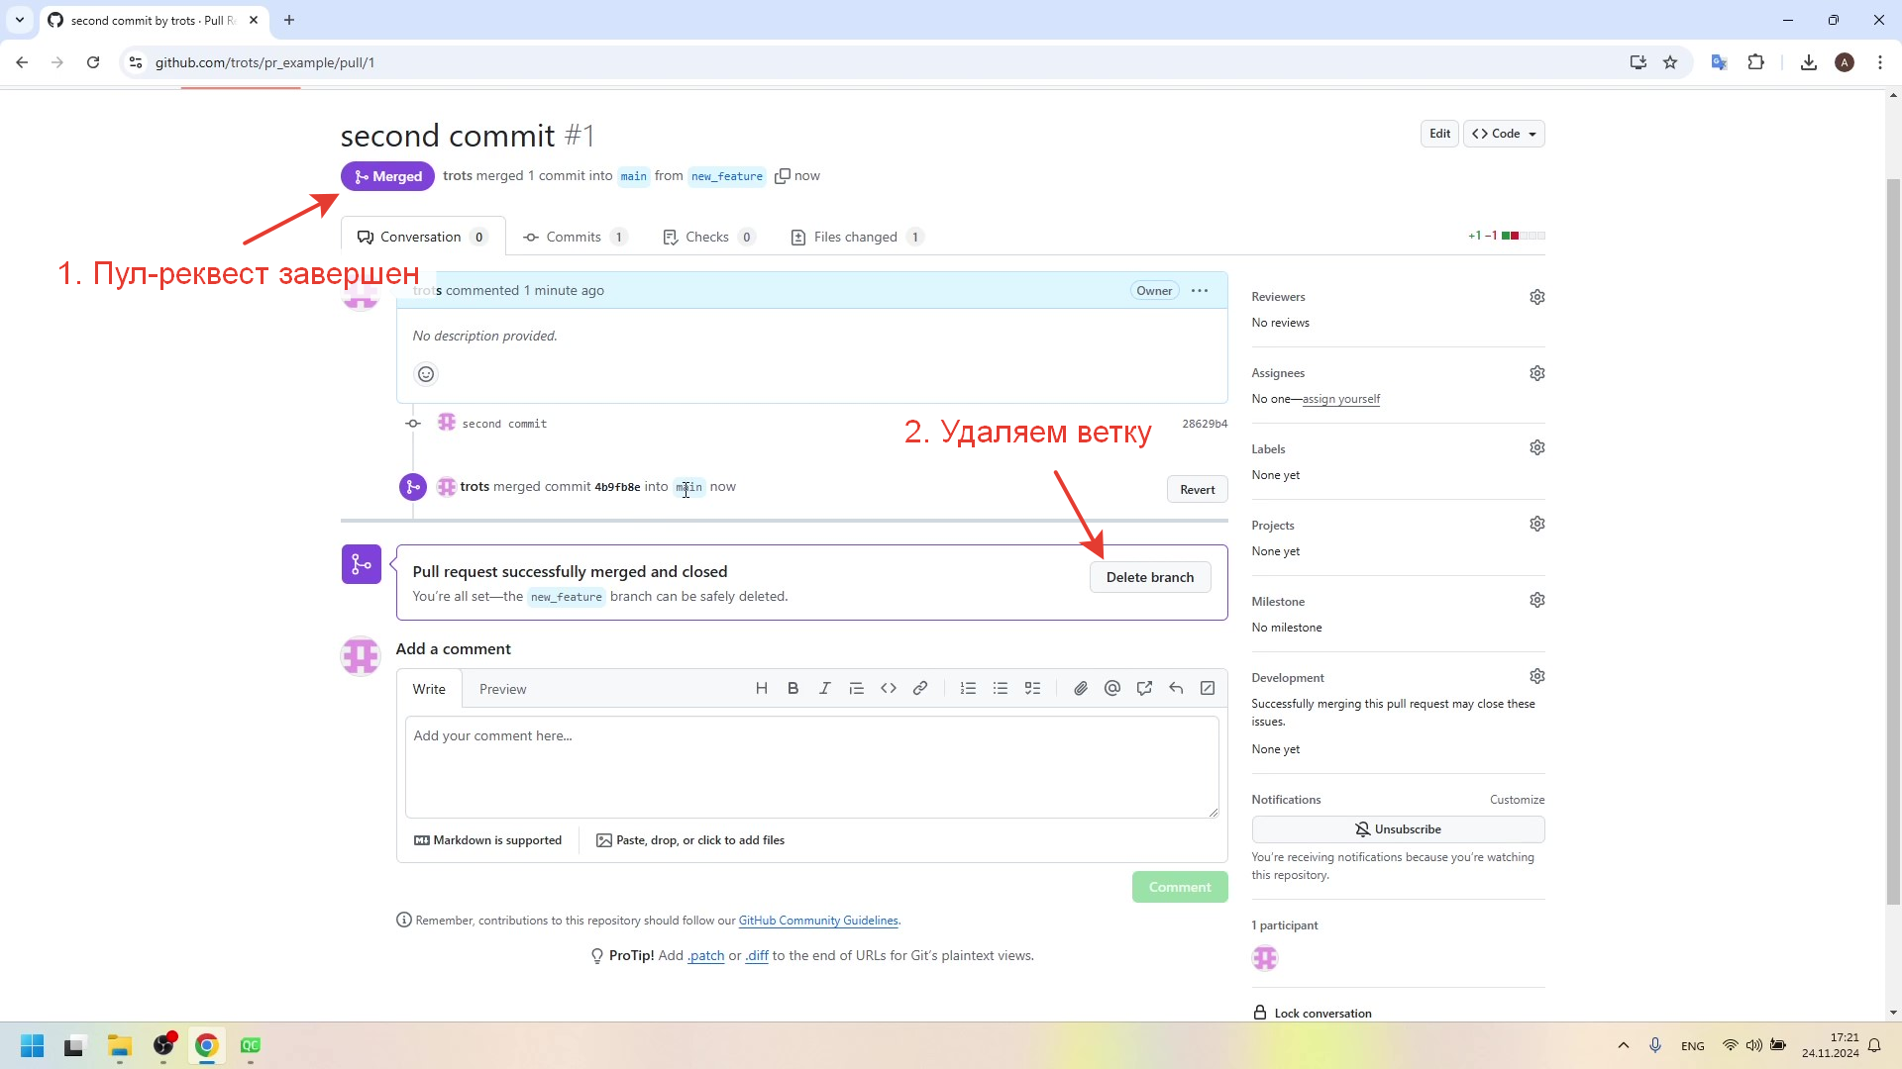The image size is (1902, 1069).
Task: Click the Delete branch button
Action: point(1150,578)
